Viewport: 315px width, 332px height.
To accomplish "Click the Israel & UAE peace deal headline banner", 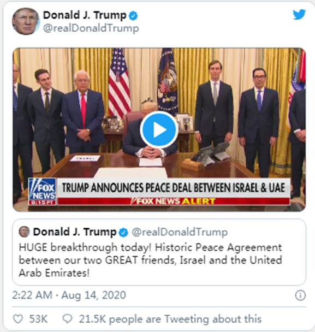I will coord(174,188).
